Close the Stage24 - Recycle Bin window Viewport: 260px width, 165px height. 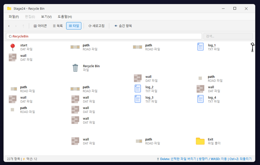(x=246, y=9)
